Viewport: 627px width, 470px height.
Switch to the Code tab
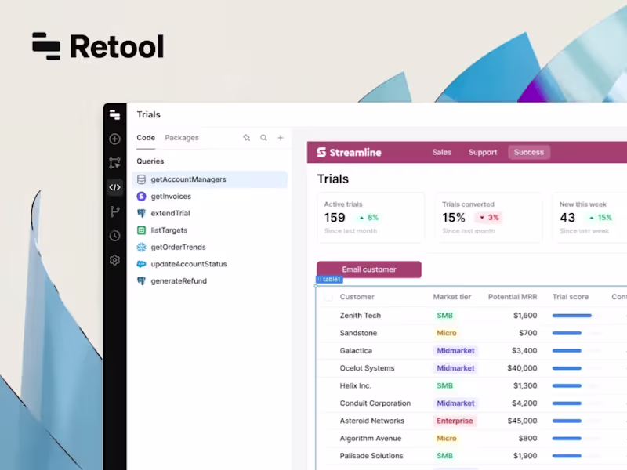tap(146, 138)
